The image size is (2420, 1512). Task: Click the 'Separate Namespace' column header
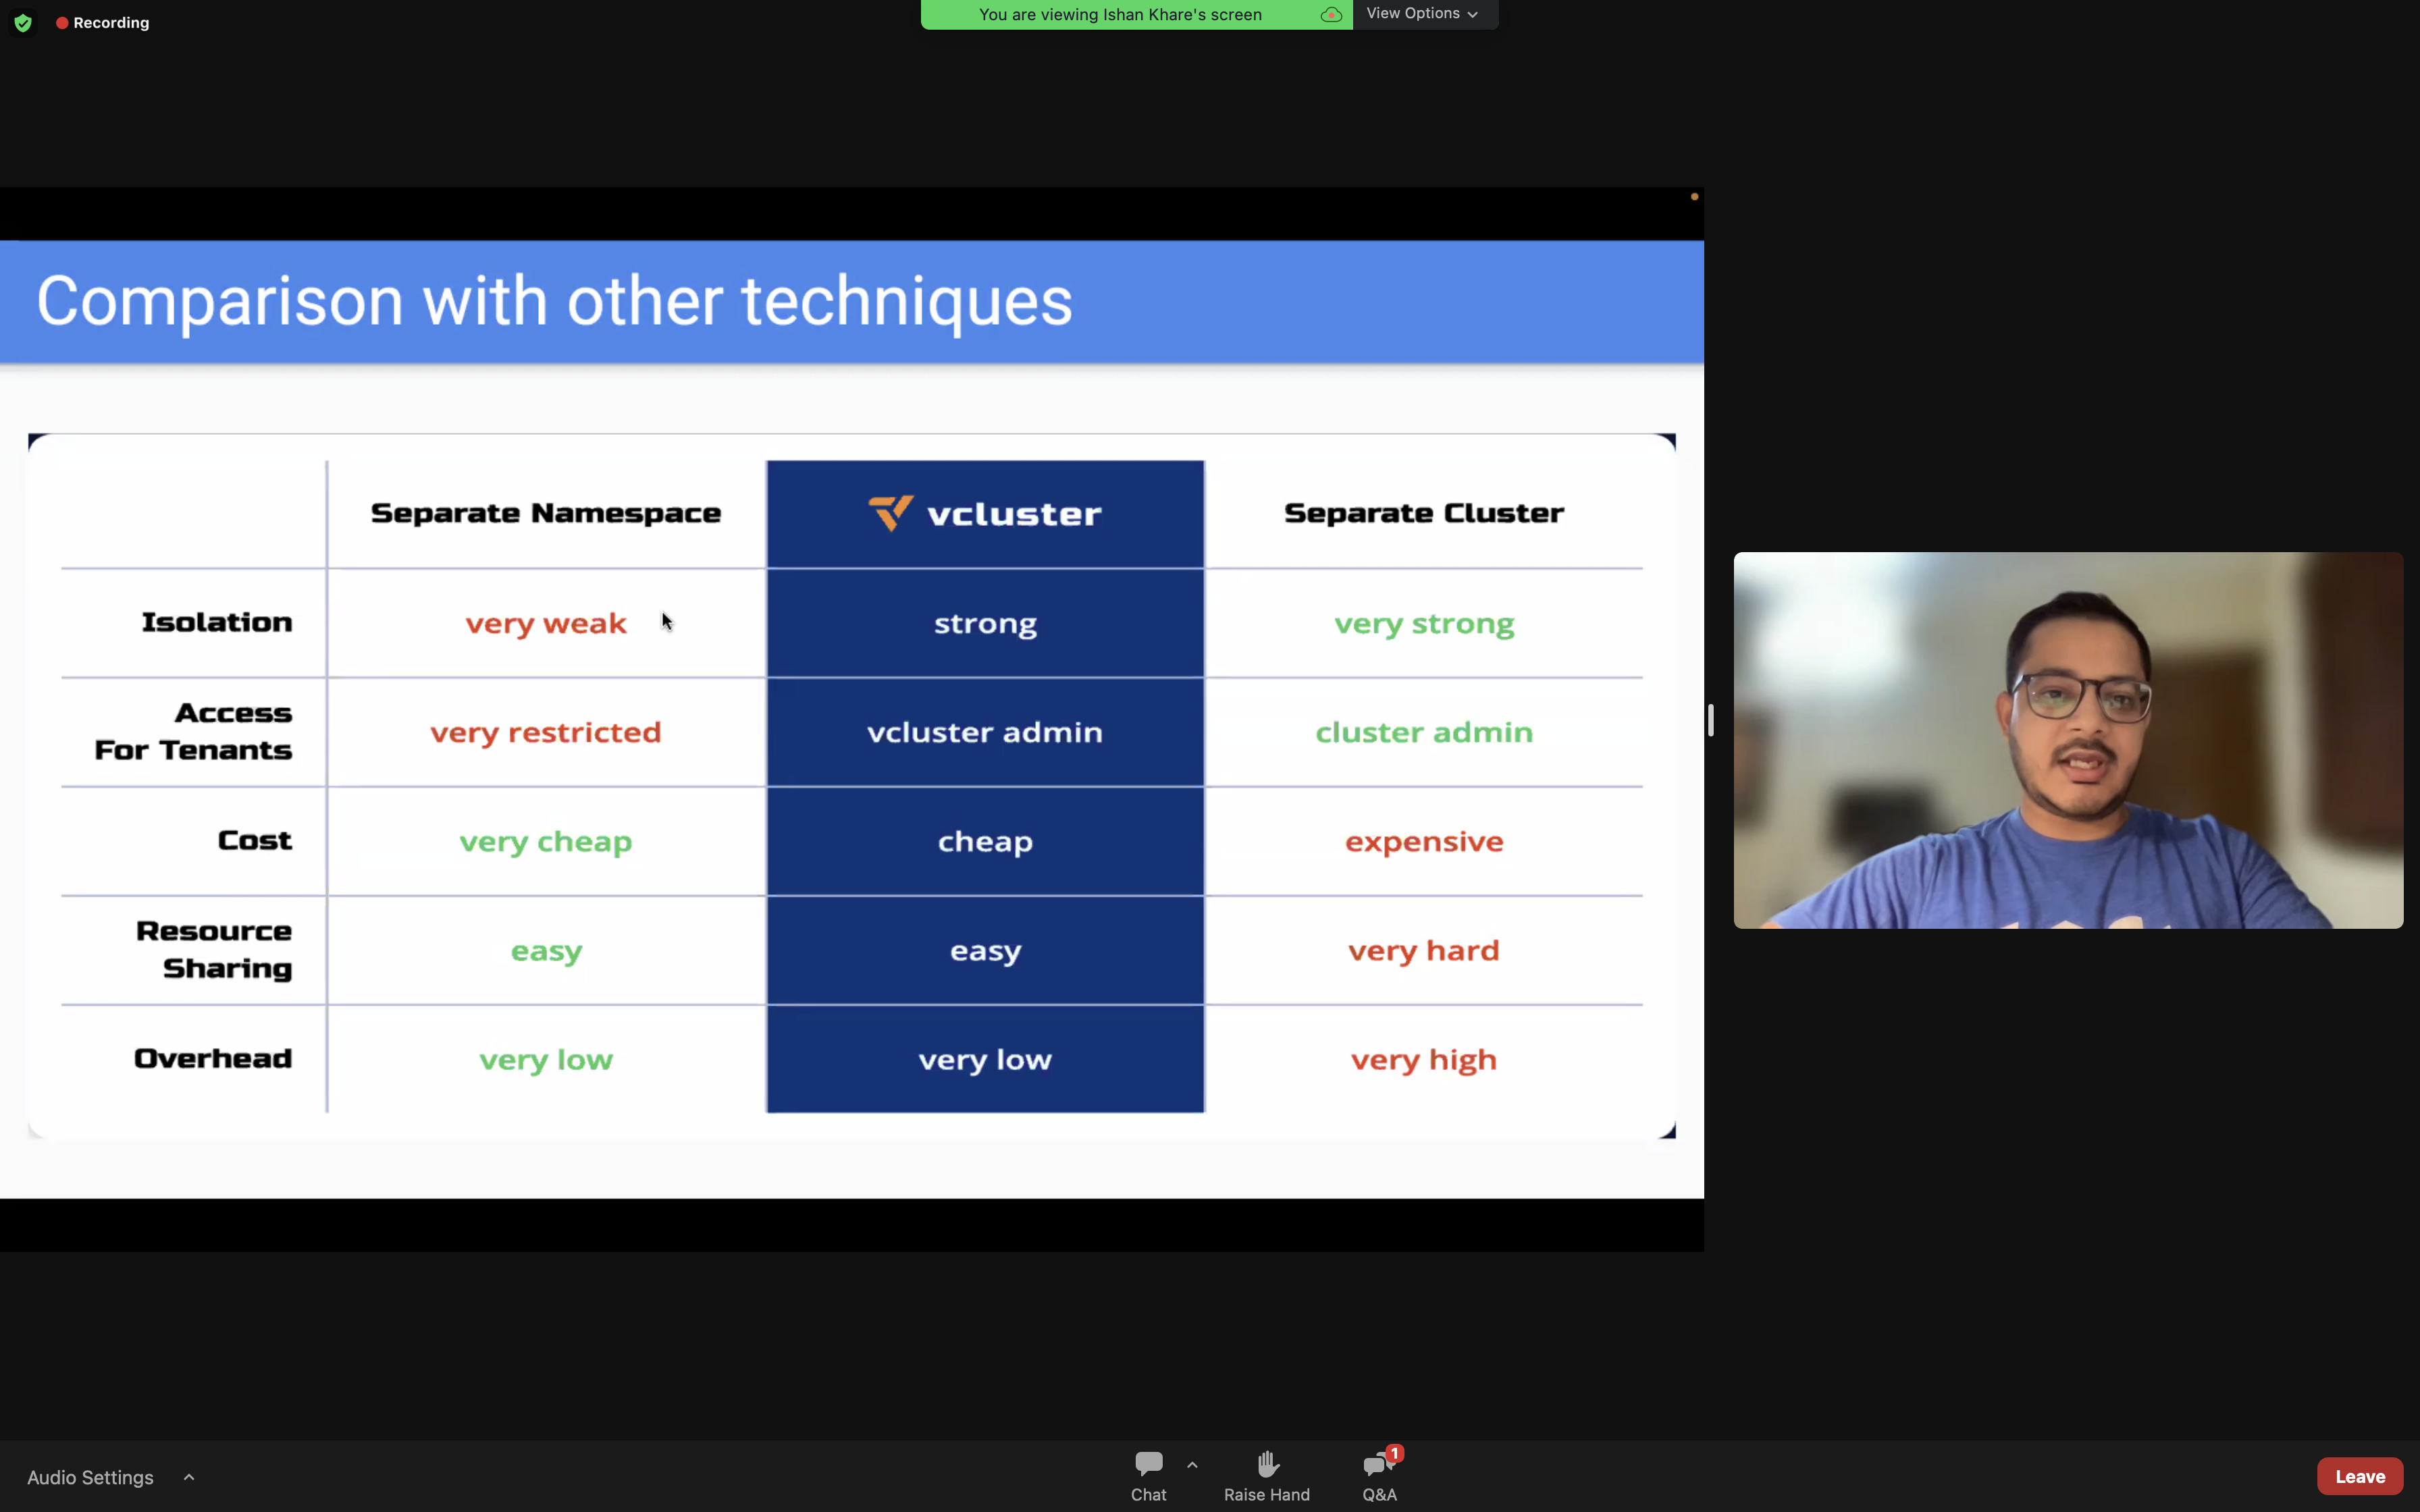(x=546, y=513)
